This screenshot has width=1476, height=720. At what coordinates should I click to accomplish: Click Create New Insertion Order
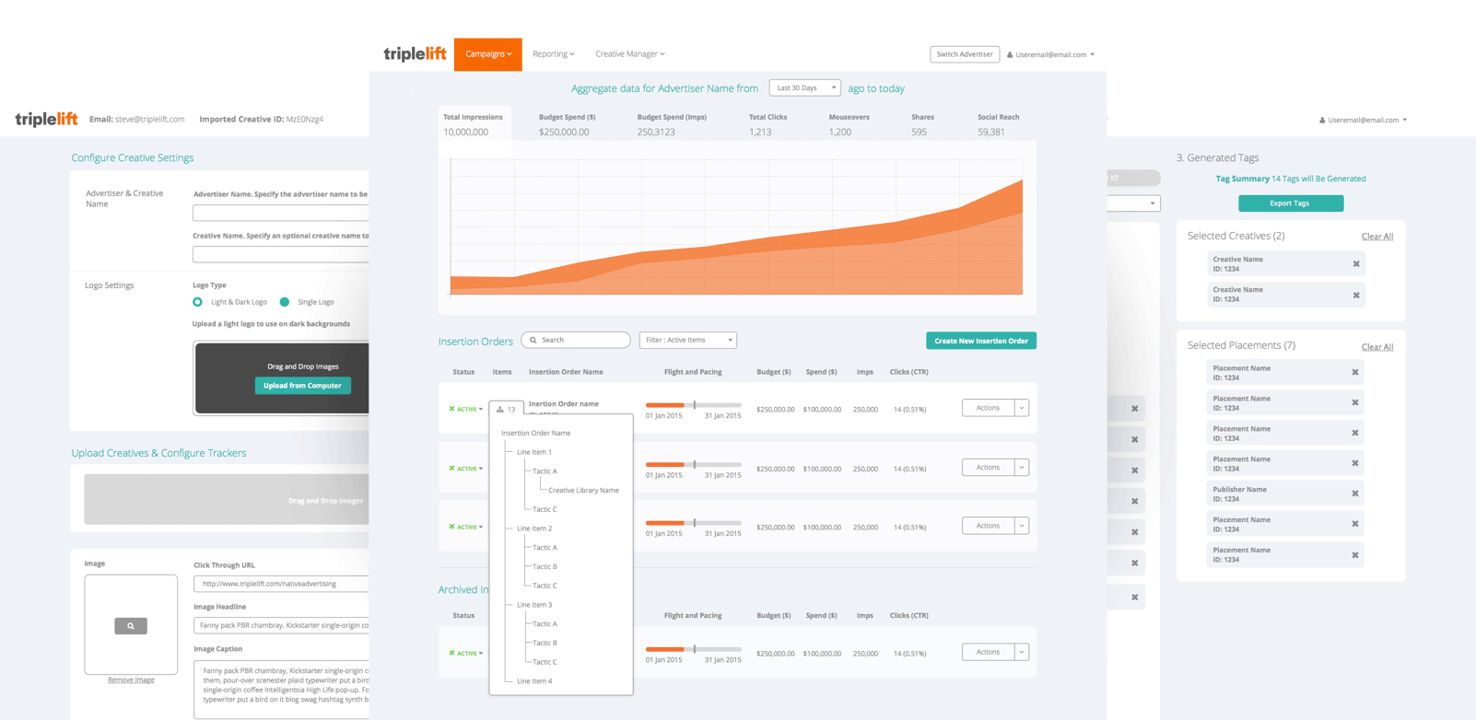pos(981,341)
